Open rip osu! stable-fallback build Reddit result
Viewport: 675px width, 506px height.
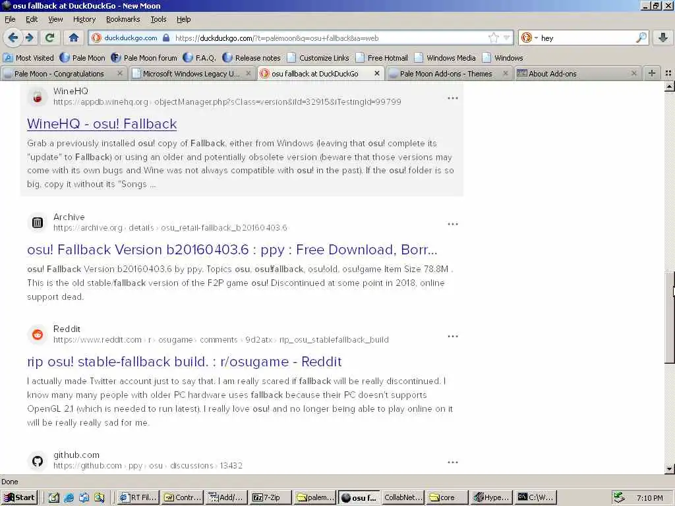(185, 362)
